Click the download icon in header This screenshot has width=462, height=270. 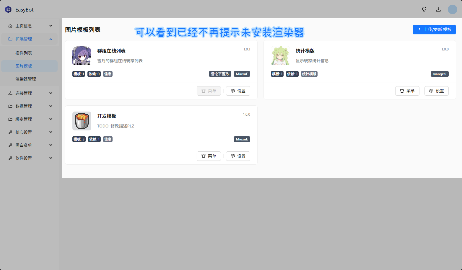click(438, 9)
